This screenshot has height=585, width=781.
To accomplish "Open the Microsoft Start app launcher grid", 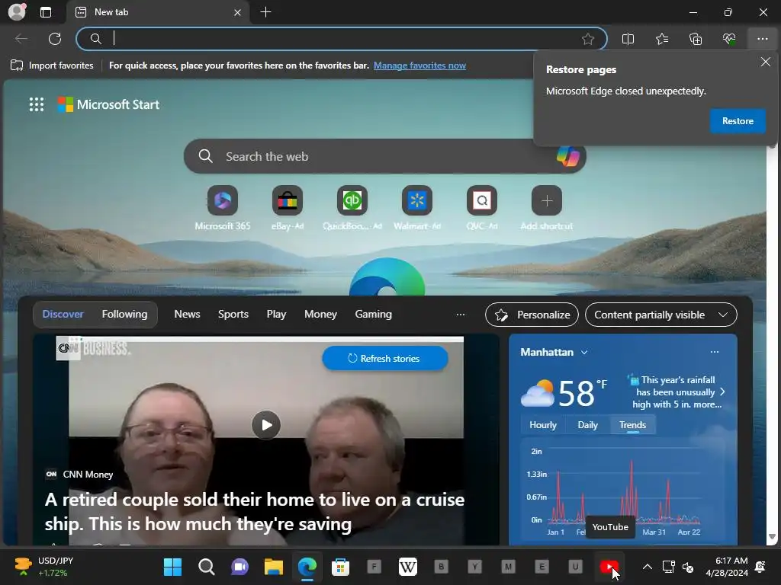I will coord(37,104).
